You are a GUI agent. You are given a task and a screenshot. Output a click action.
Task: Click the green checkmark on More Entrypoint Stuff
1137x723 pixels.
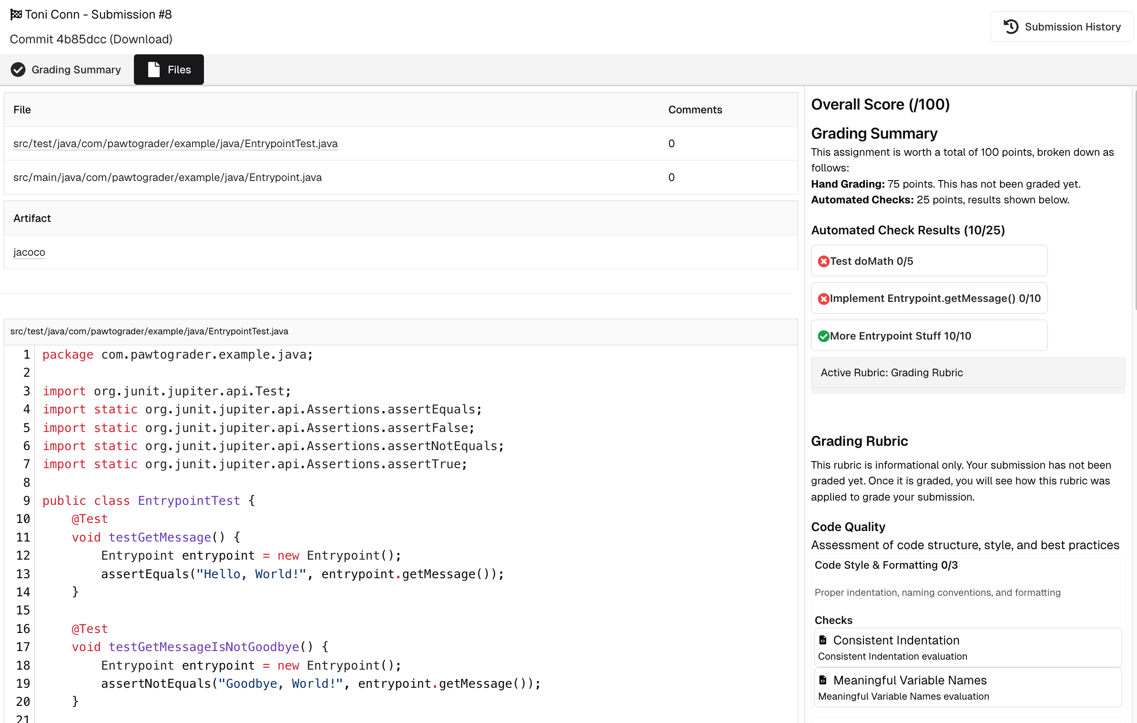[824, 335]
